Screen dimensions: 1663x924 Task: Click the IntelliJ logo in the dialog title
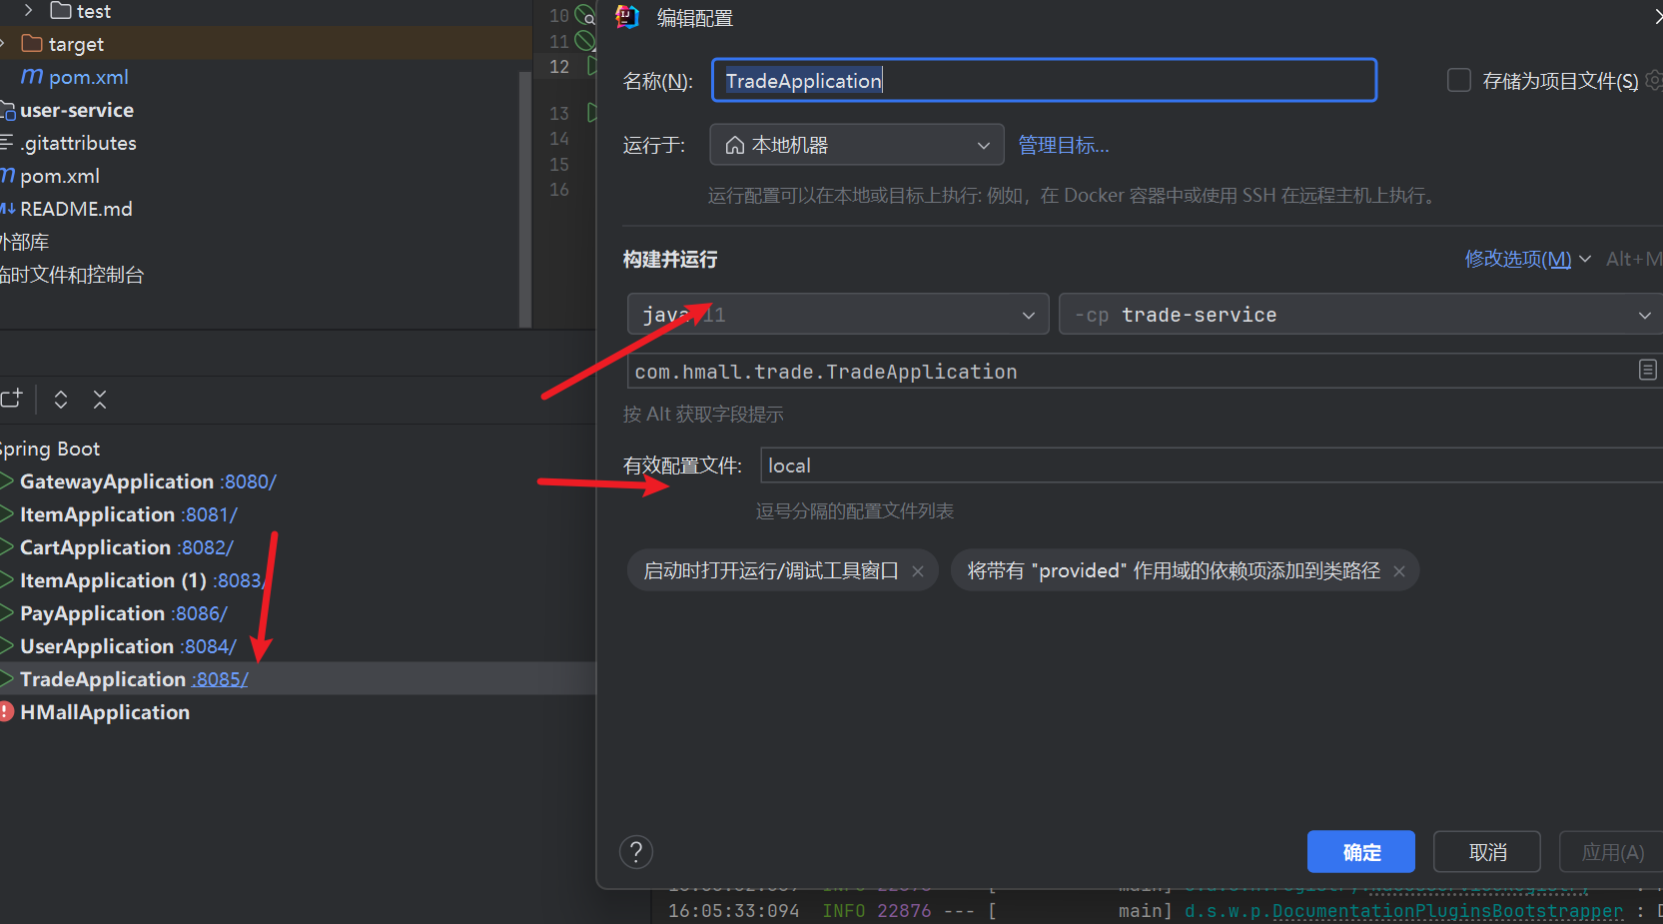pyautogui.click(x=627, y=17)
